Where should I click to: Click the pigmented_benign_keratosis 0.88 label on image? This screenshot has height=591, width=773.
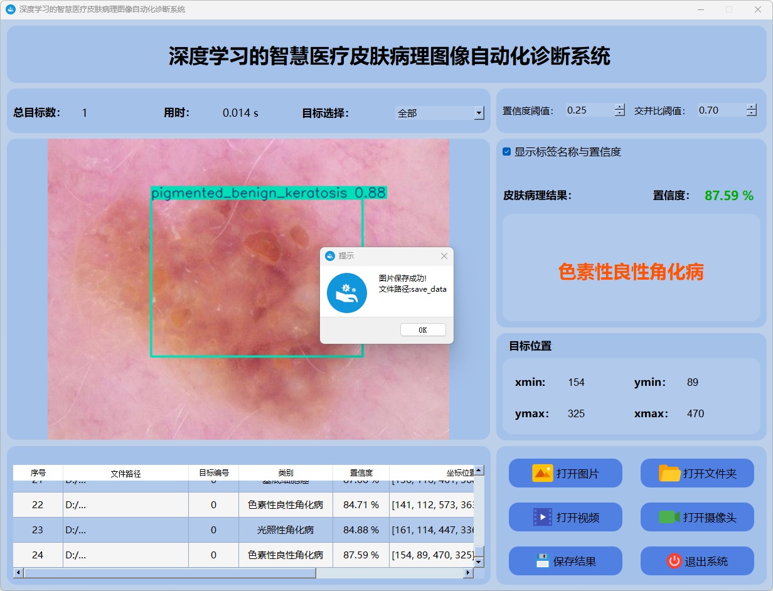[269, 193]
